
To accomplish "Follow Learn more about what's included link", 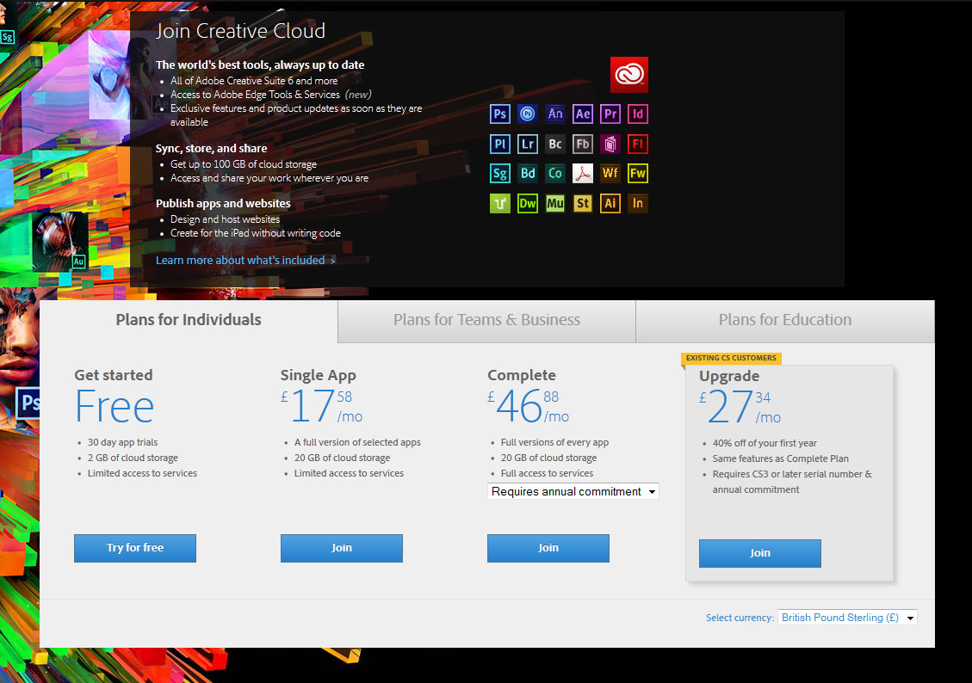I will 245,261.
